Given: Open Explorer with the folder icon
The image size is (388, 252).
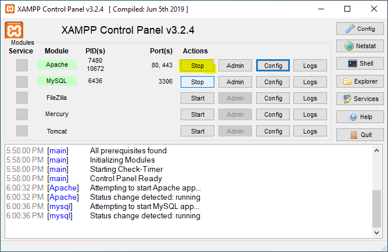Looking at the screenshot, I should click(x=360, y=81).
